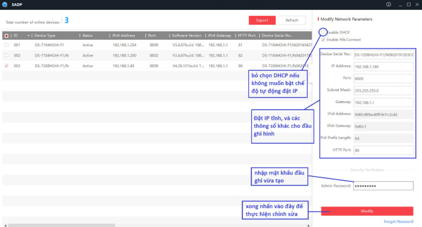Image resolution: width=422 pixels, height=227 pixels.
Task: Click IPv4 address 192.168.1.254
Action: pos(125,45)
